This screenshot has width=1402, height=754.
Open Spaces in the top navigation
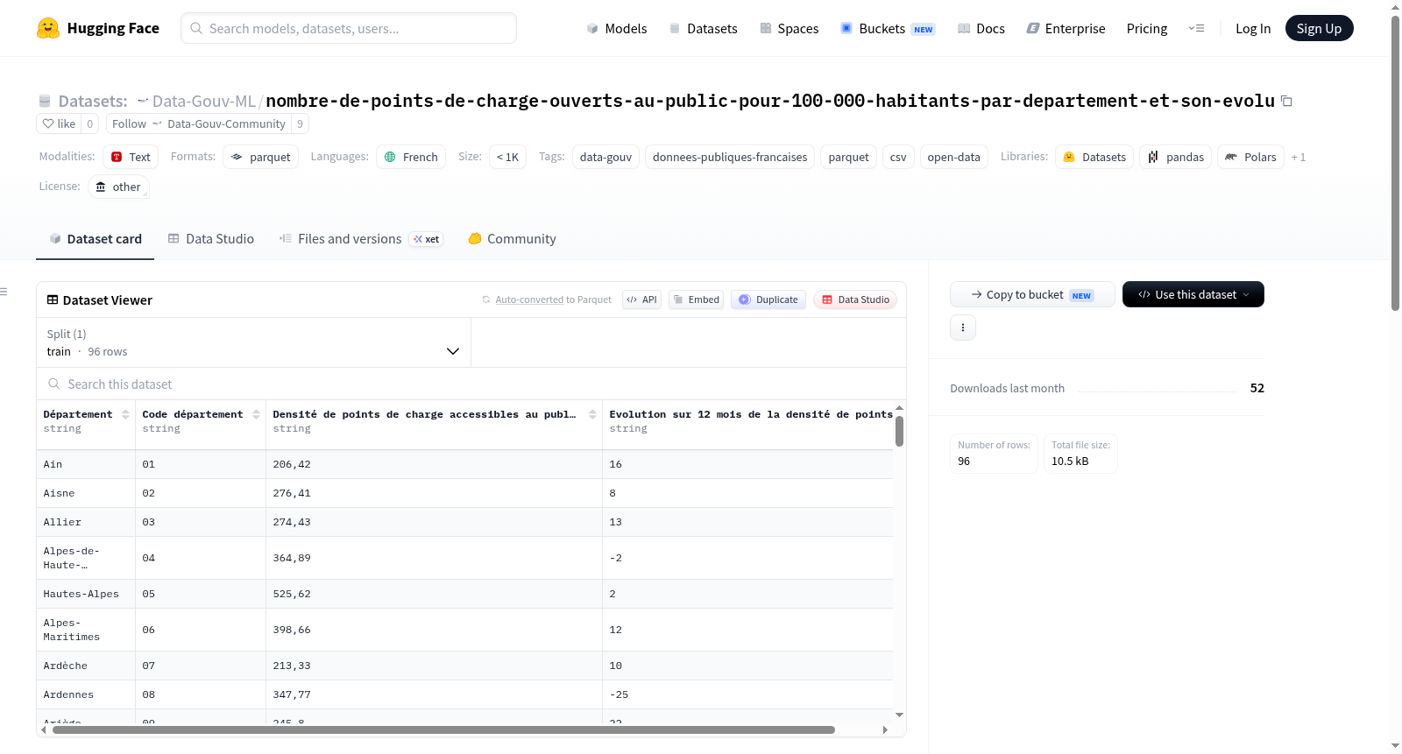[x=789, y=28]
